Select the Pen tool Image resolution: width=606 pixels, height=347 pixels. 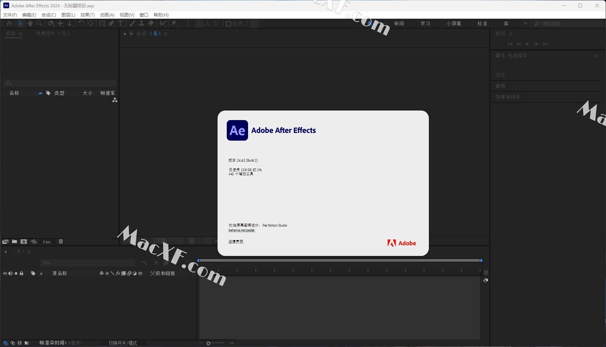(111, 24)
